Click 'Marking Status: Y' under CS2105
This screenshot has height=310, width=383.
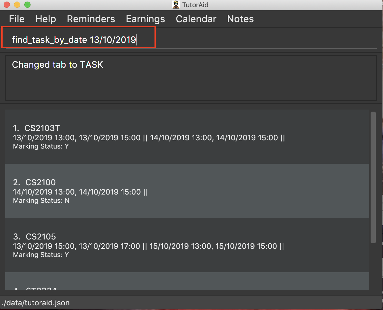point(41,255)
